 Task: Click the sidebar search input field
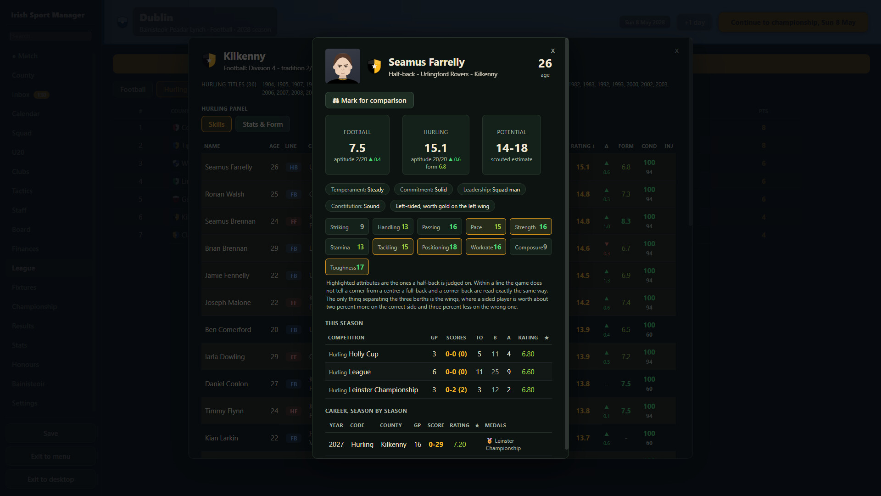(50, 36)
